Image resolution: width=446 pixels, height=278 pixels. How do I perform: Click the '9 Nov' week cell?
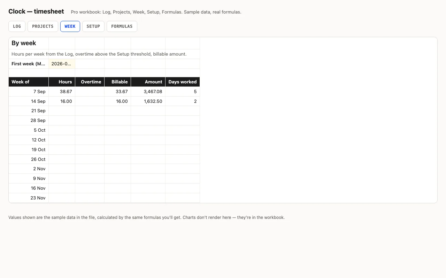[x=29, y=179]
